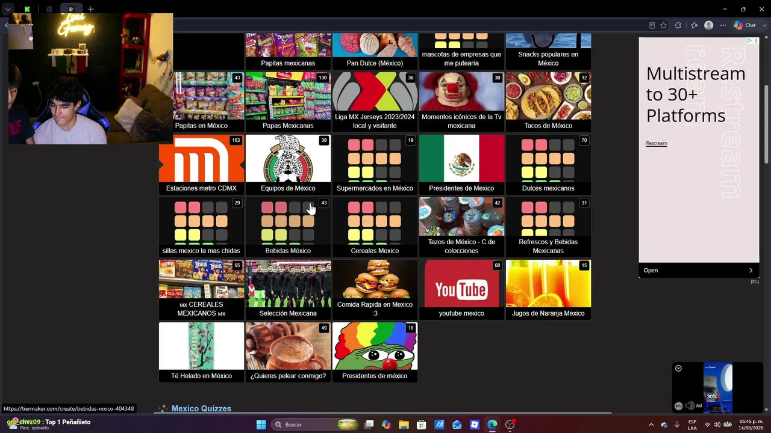Open a new browser tab
771x433 pixels.
(x=90, y=9)
